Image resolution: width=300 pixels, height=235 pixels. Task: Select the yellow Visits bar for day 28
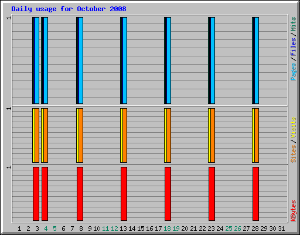(253, 135)
